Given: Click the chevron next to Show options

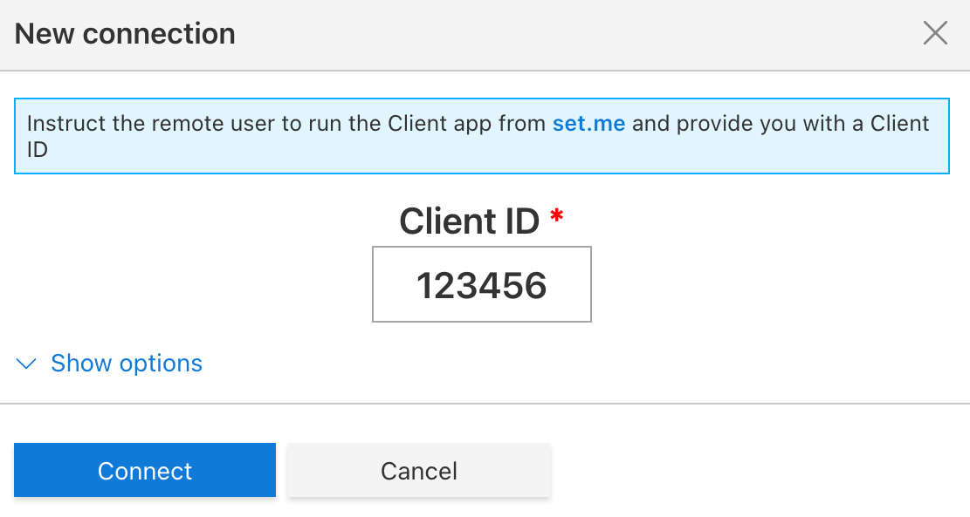Looking at the screenshot, I should pyautogui.click(x=26, y=364).
